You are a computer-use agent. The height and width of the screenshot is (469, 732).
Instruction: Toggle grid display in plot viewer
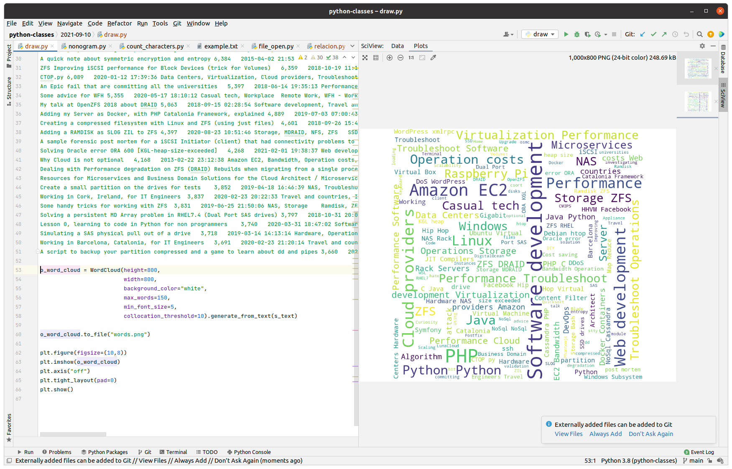[x=376, y=58]
